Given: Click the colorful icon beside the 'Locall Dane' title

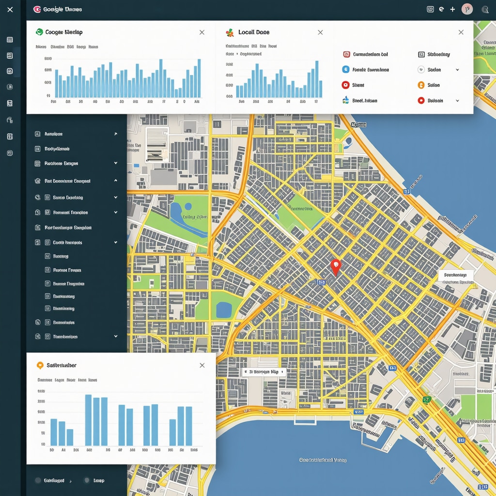Looking at the screenshot, I should [x=230, y=32].
